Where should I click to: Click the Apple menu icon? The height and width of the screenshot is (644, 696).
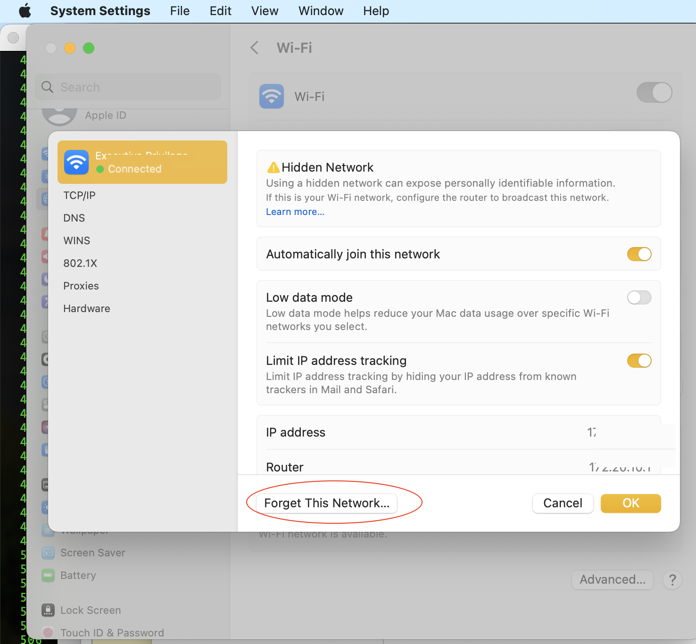pos(25,10)
